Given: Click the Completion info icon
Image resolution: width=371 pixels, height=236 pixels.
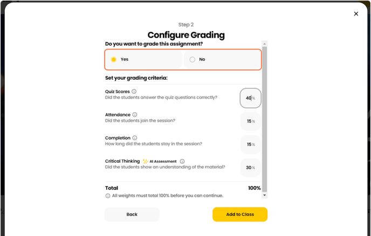Looking at the screenshot, I should click(135, 138).
